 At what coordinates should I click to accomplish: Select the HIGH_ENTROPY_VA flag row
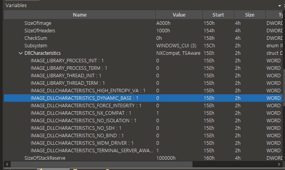point(143,91)
